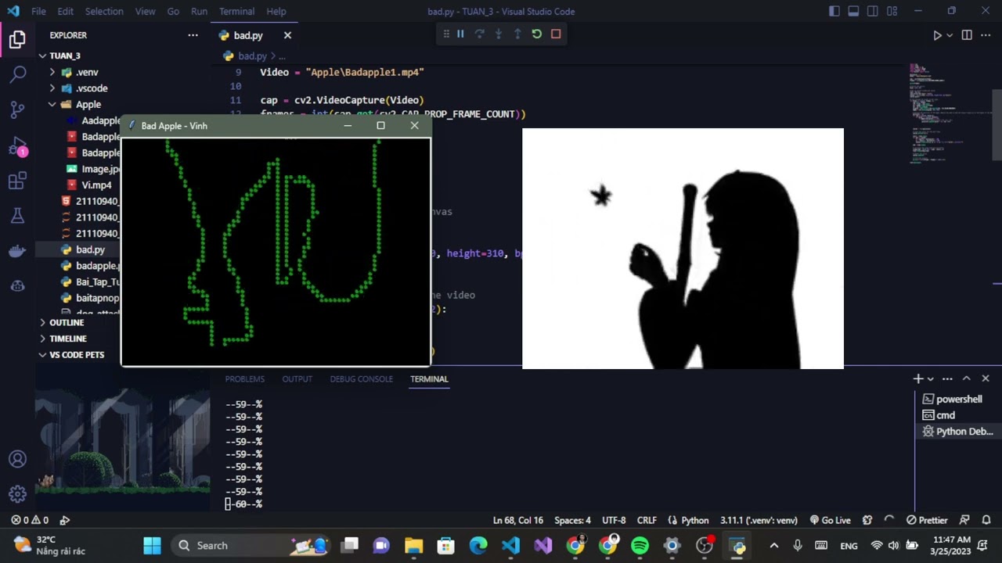
Task: Open the Selection menu
Action: point(104,11)
